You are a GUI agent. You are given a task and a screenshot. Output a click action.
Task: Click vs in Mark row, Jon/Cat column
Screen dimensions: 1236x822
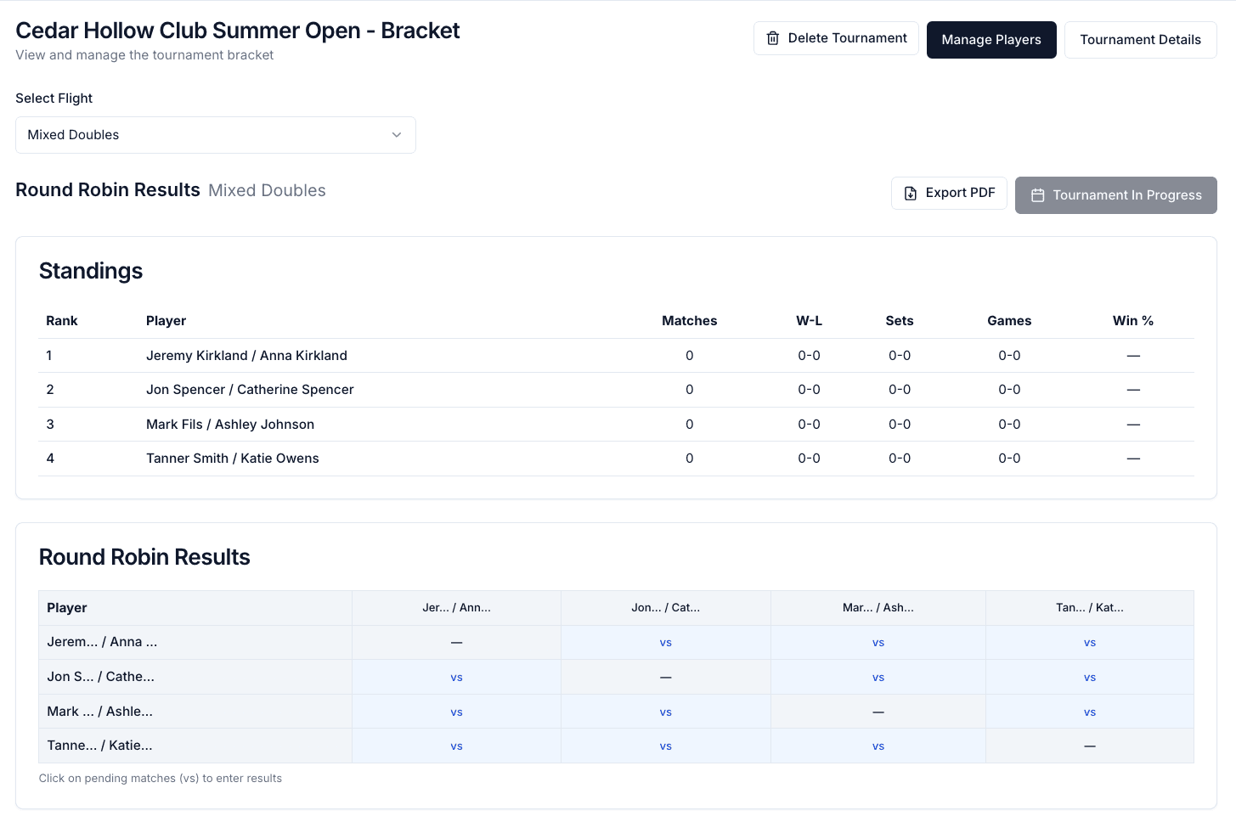tap(666, 712)
